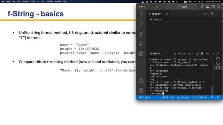Image resolution: width=223 pixels, height=125 pixels.
Task: Toggle the bottom panel layout
Action: (208, 7)
